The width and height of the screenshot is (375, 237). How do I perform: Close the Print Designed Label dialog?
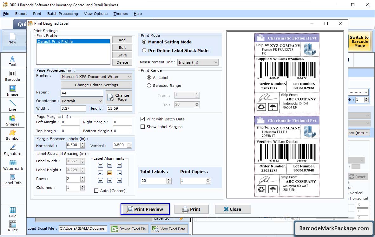[x=341, y=23]
